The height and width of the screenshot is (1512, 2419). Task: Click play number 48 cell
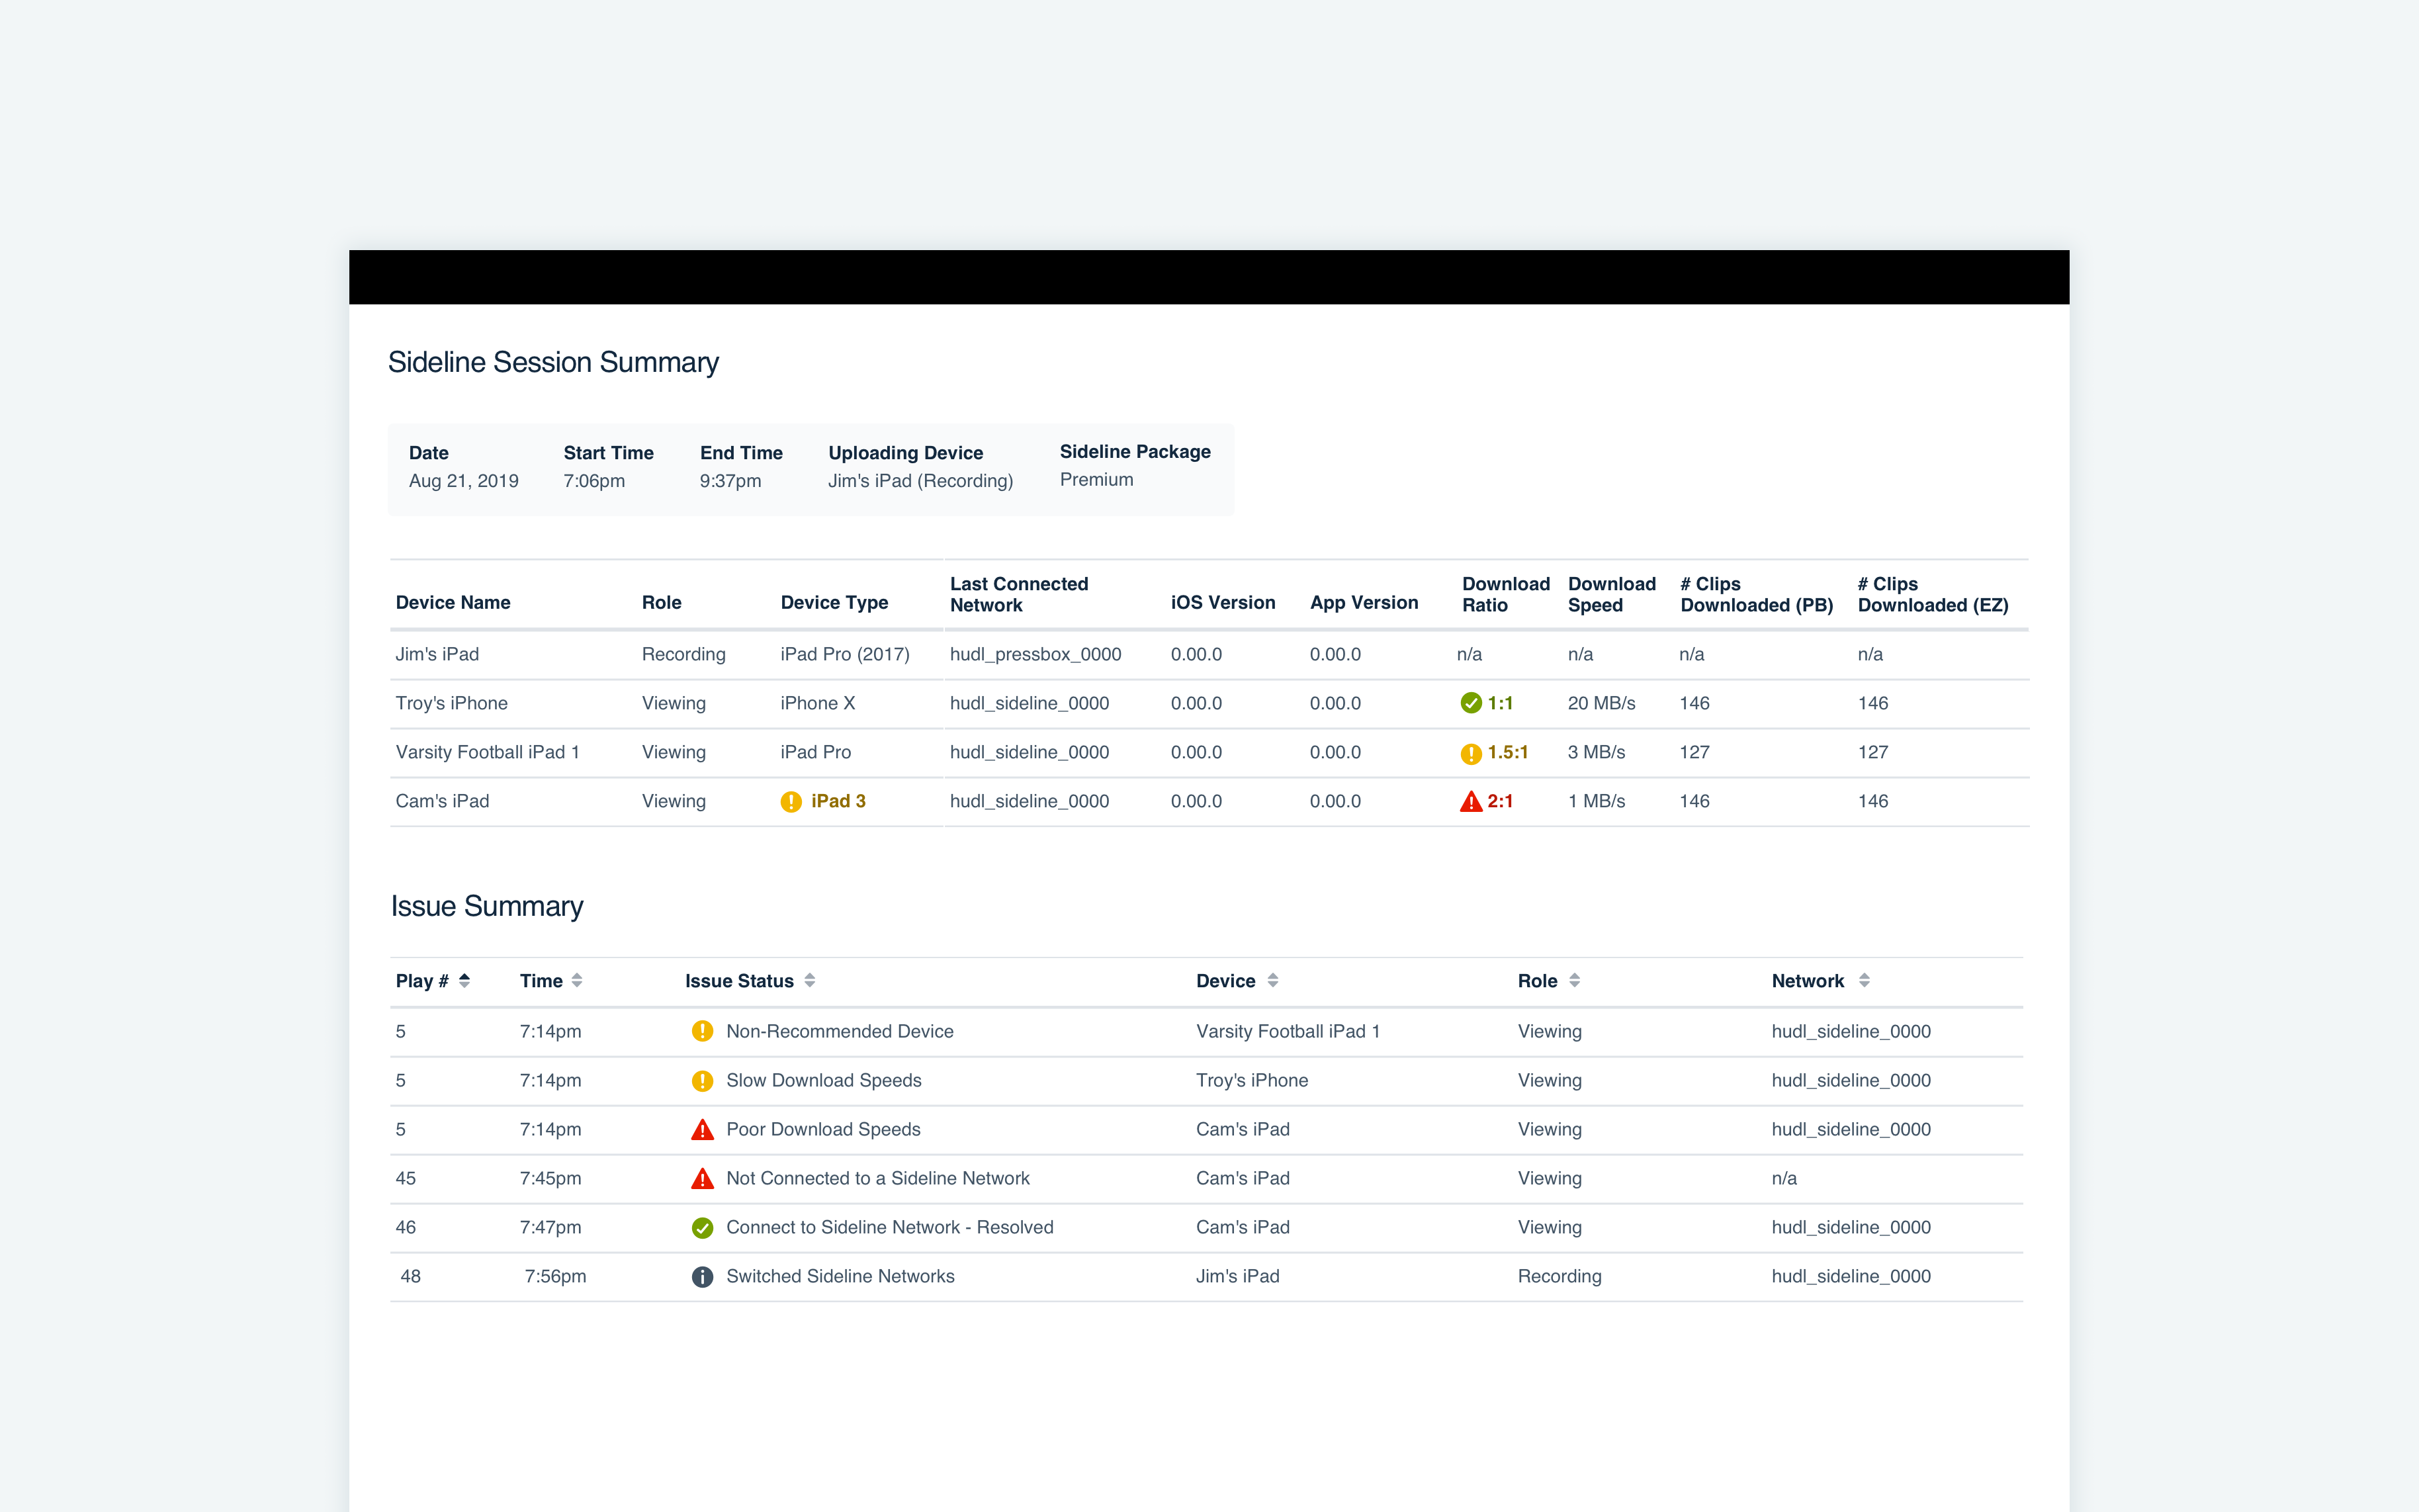coord(411,1276)
